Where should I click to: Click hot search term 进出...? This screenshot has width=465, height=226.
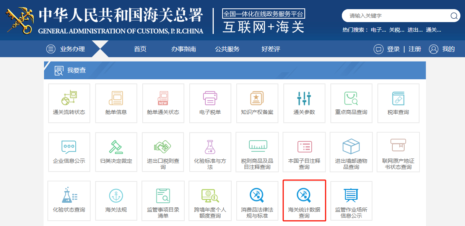(x=415, y=30)
